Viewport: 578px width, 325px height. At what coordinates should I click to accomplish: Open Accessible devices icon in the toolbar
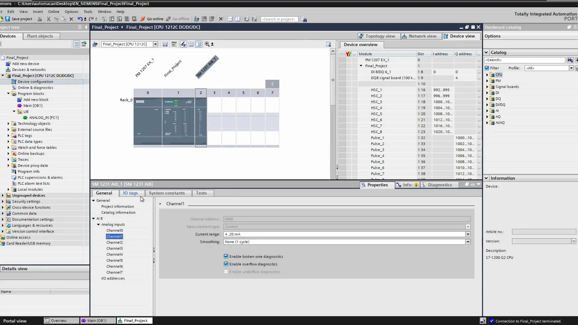pos(196,19)
